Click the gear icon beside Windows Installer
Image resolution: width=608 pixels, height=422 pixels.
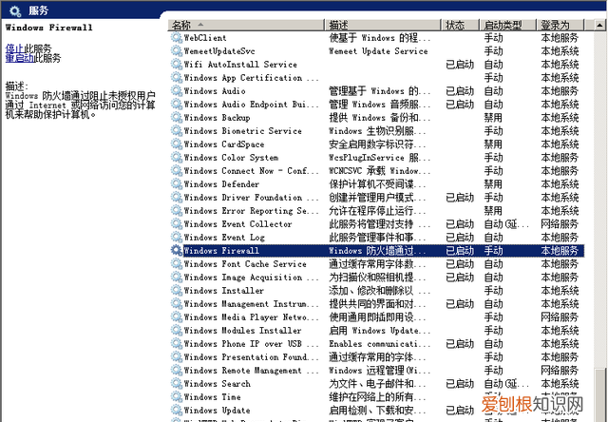tap(177, 290)
